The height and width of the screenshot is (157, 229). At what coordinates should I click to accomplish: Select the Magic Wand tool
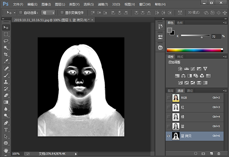point(6,48)
